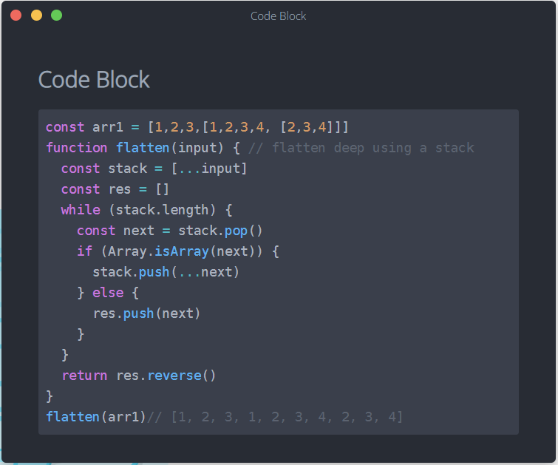Click the line 'const arr1 = [1,2,3,[1,2,3,4, [2,3,4]]]'
This screenshot has height=465, width=558.
(x=197, y=127)
